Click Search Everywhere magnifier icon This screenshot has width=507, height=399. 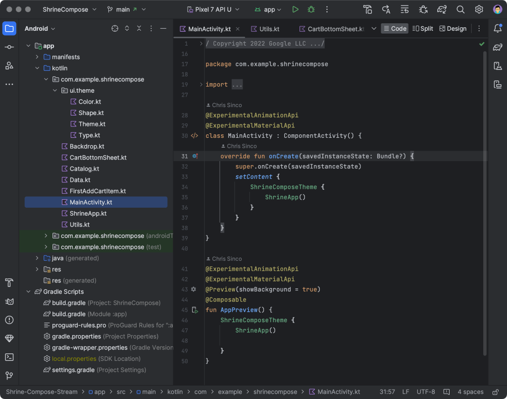pyautogui.click(x=460, y=9)
